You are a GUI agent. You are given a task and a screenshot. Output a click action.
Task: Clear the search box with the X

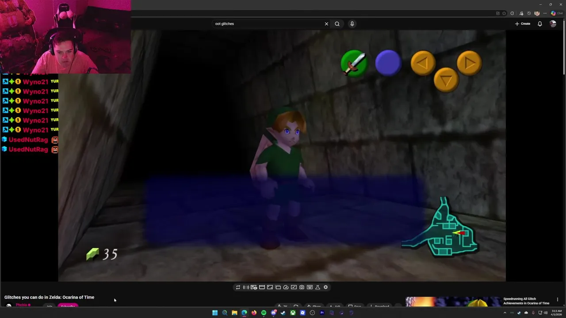point(326,24)
